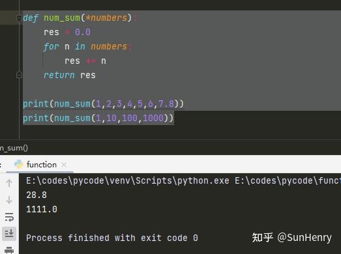This screenshot has height=254, width=341.
Task: Click the down arrow in run console
Action: (9, 199)
